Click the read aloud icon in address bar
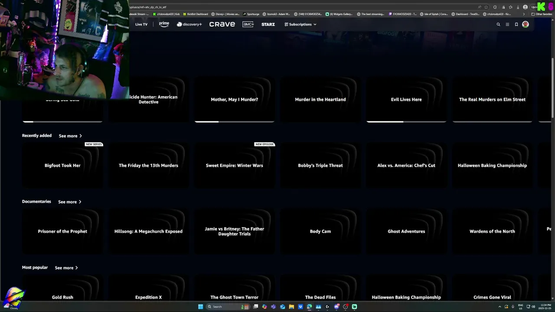555x312 pixels. pos(480,7)
